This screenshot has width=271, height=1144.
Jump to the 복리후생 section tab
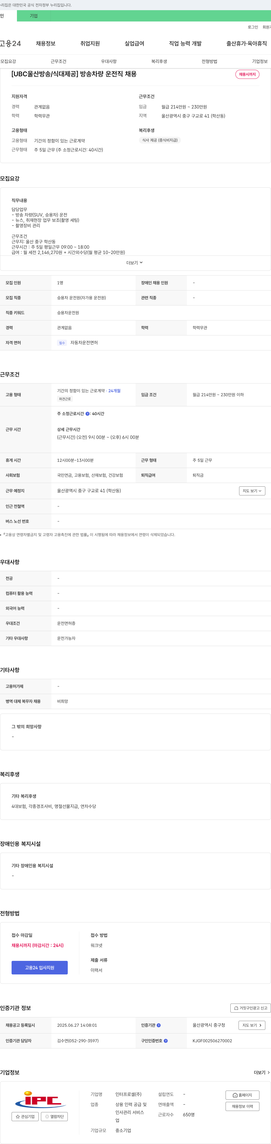pos(159,61)
